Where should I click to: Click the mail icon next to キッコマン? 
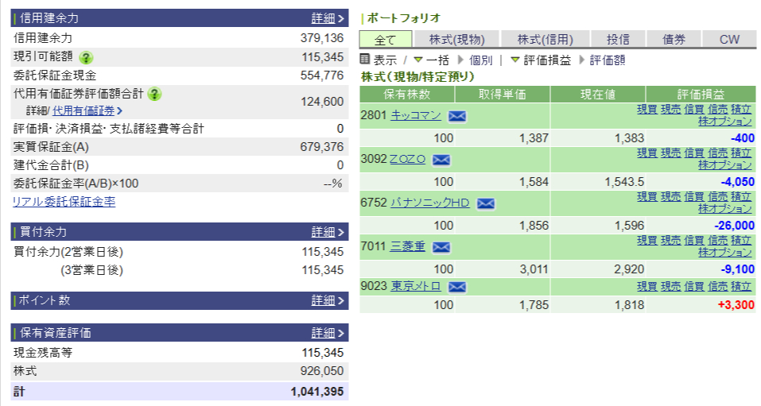(x=456, y=116)
